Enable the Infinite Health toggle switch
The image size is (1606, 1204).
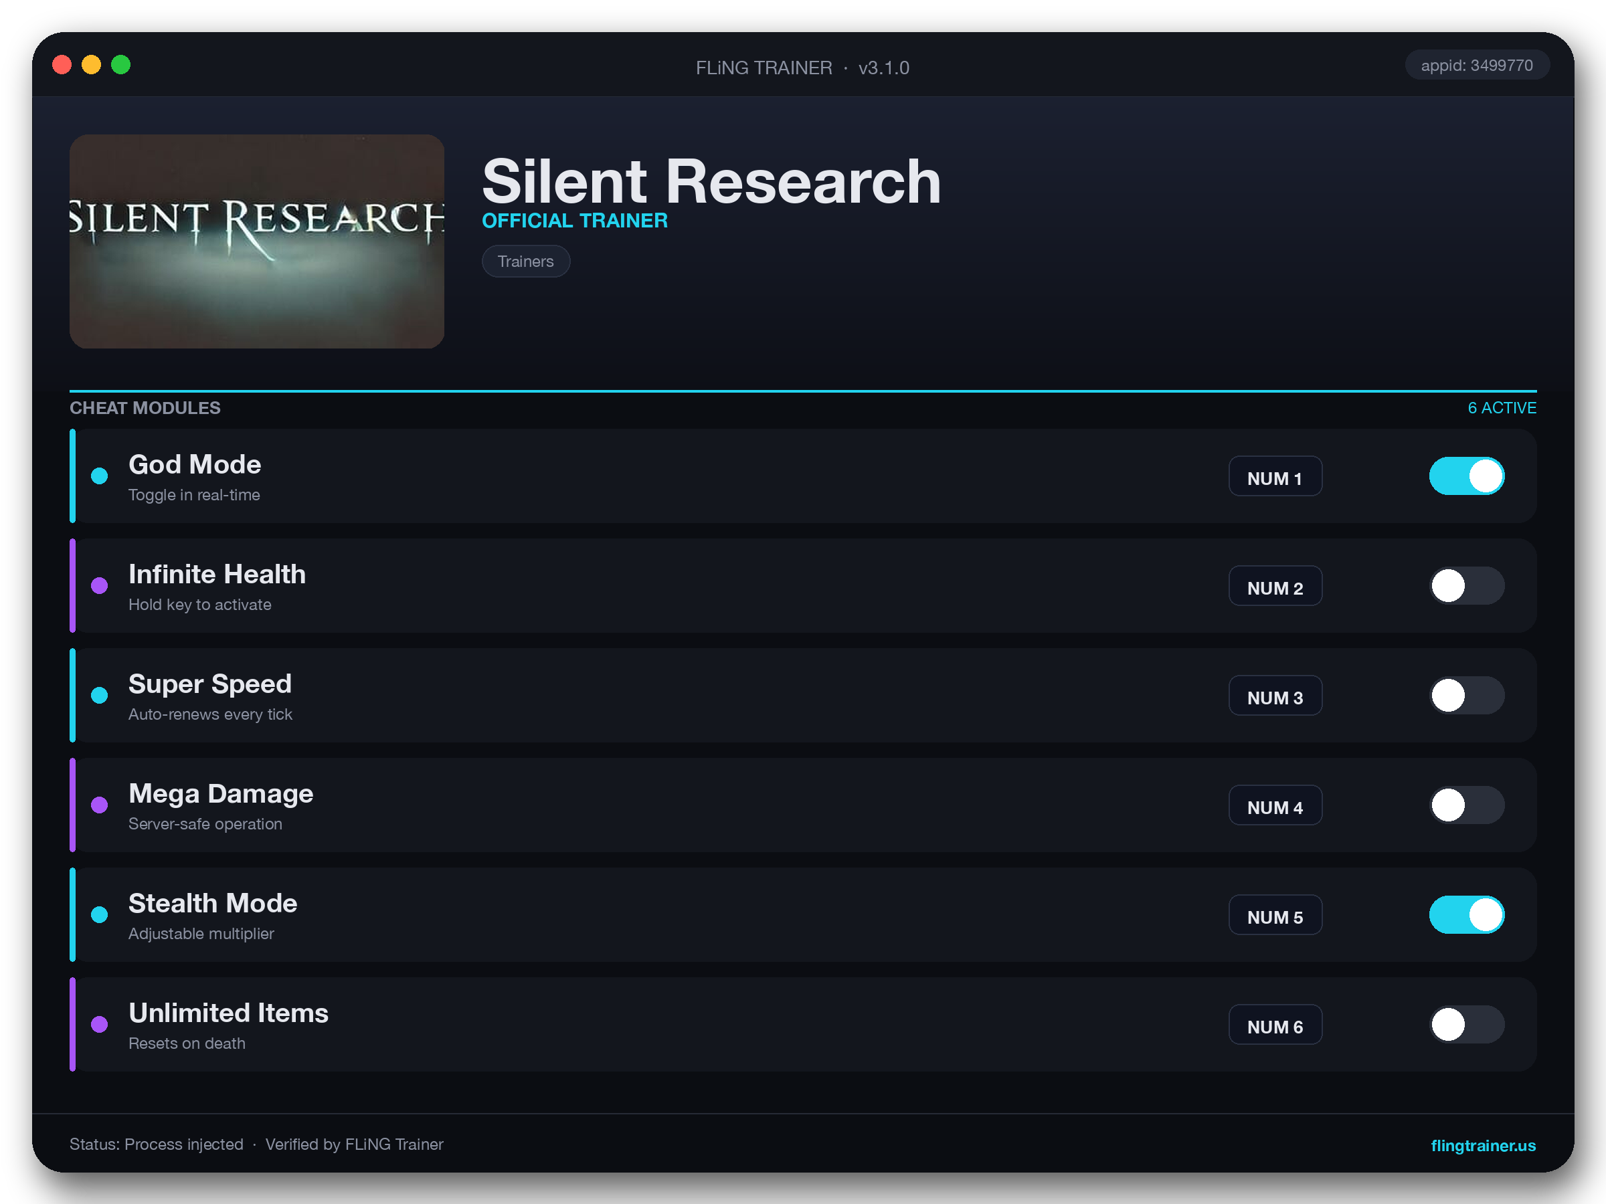tap(1467, 586)
